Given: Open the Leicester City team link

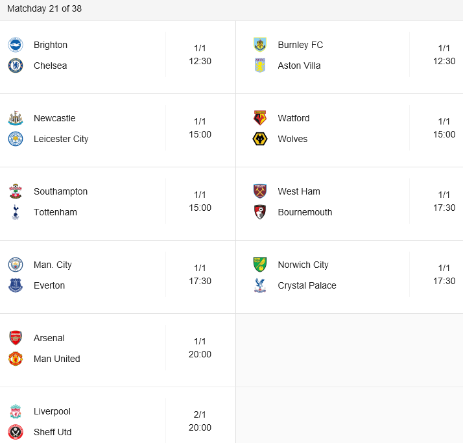Looking at the screenshot, I should [x=61, y=139].
